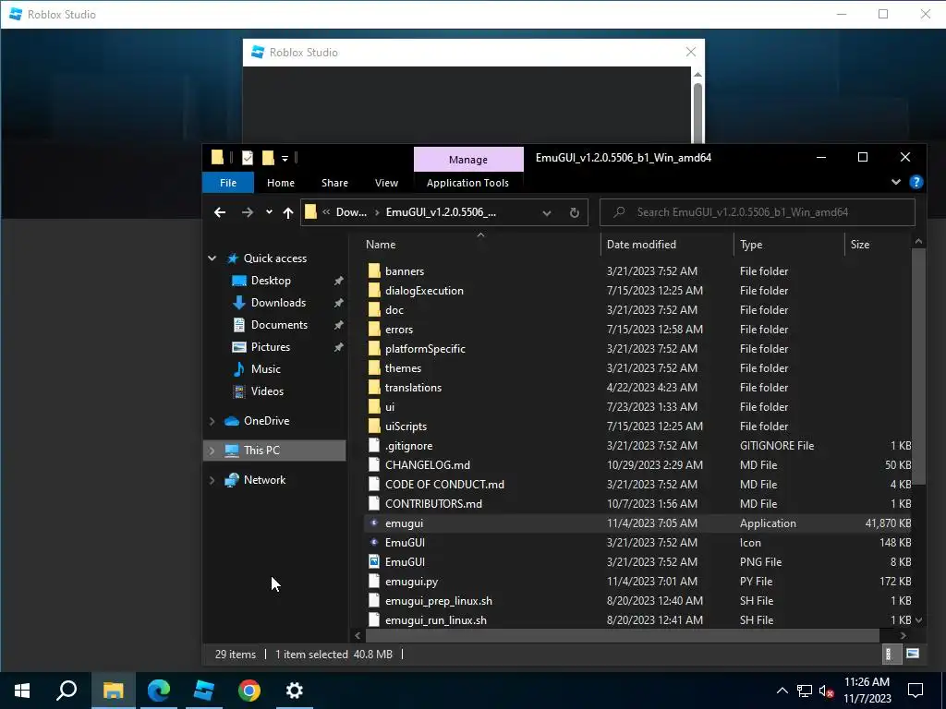Switch to large icons view layout

click(x=912, y=655)
